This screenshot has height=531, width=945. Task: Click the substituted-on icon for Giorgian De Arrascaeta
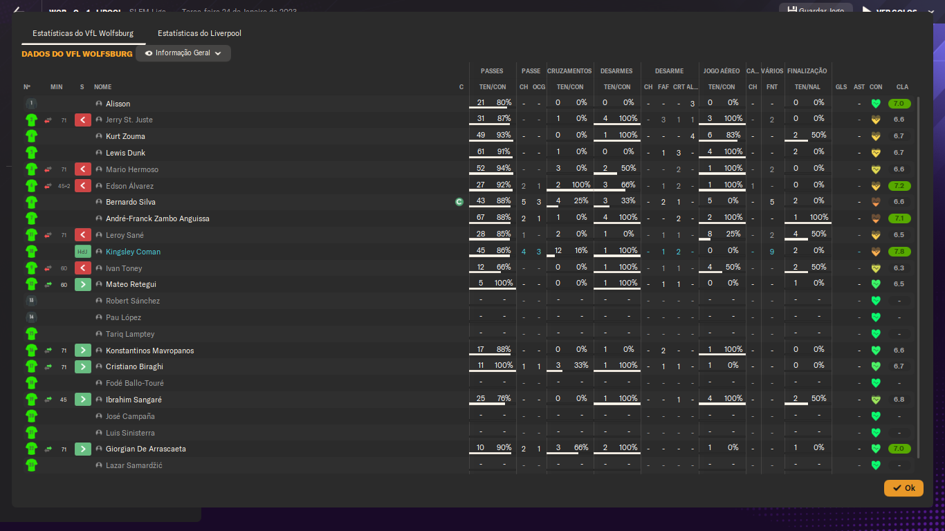pos(83,449)
